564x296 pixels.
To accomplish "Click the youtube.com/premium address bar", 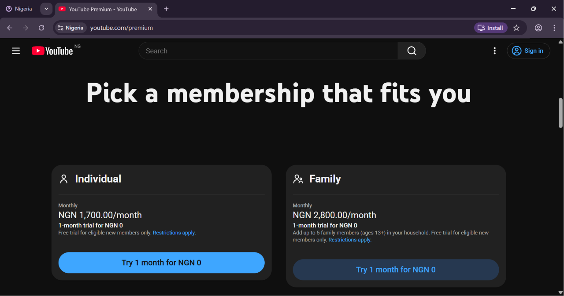I will tap(122, 28).
